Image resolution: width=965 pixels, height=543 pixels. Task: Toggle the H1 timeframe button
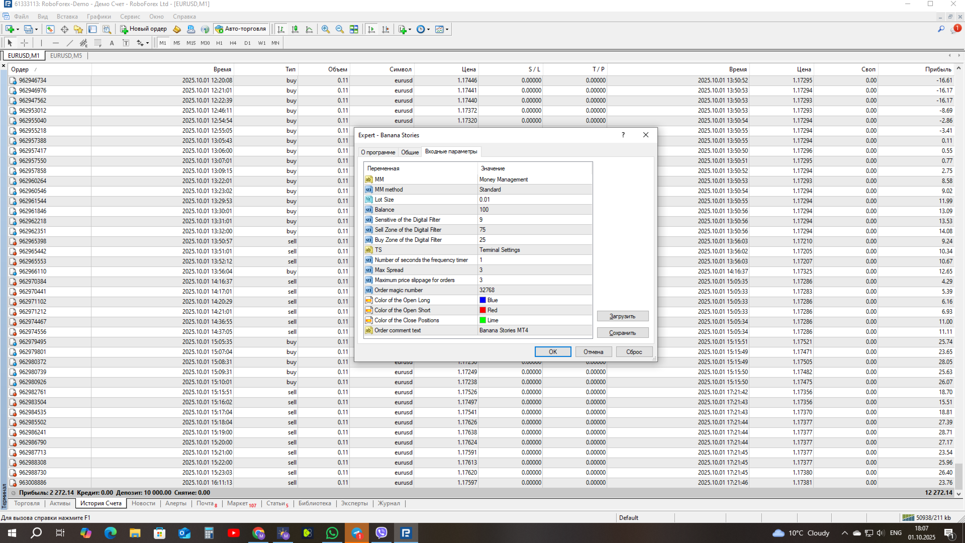coord(219,43)
